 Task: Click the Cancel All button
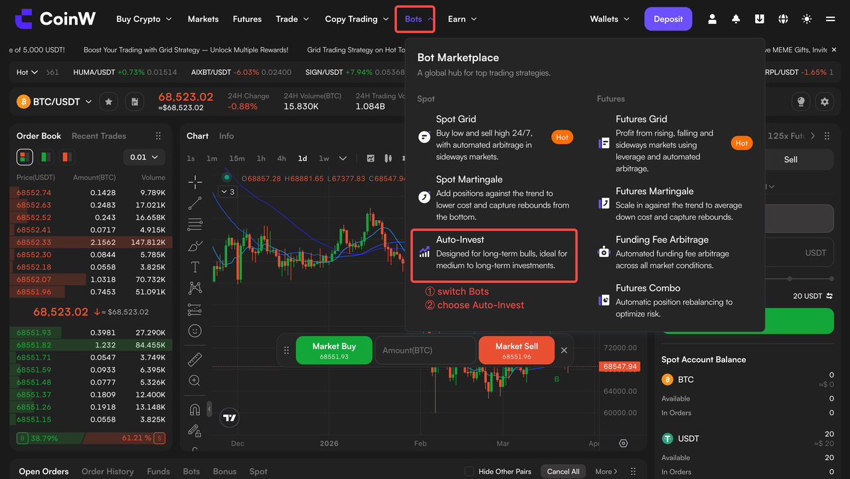(x=563, y=472)
